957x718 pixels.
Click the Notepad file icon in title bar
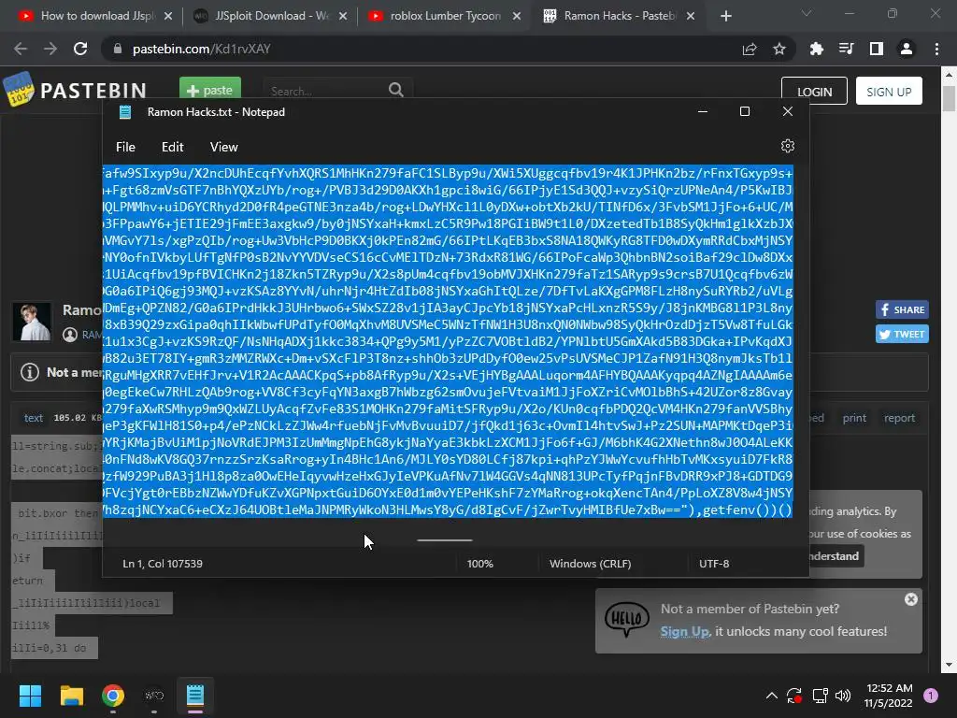click(x=125, y=112)
